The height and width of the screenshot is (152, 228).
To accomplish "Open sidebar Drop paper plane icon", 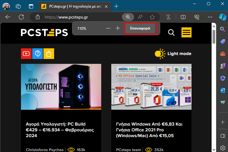I will tap(223, 102).
